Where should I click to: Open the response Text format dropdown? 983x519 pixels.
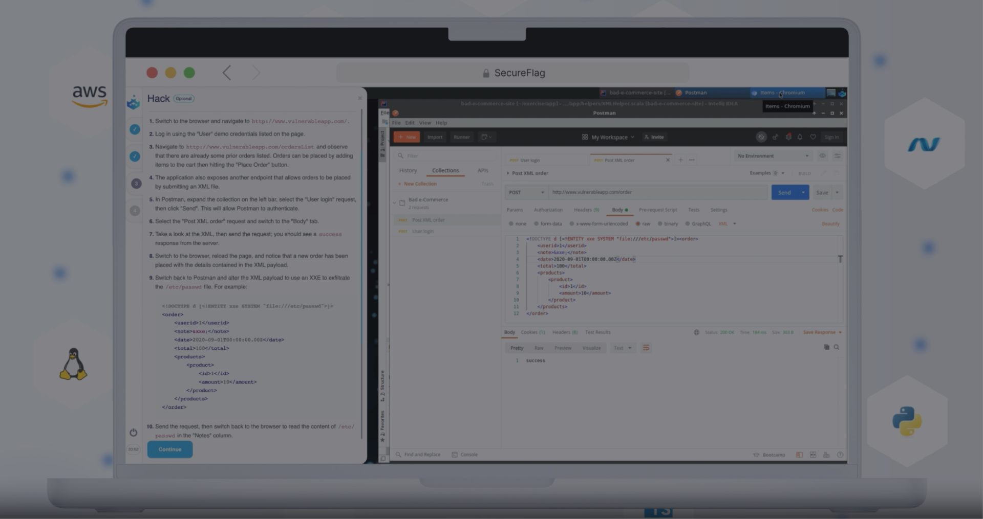pyautogui.click(x=623, y=348)
